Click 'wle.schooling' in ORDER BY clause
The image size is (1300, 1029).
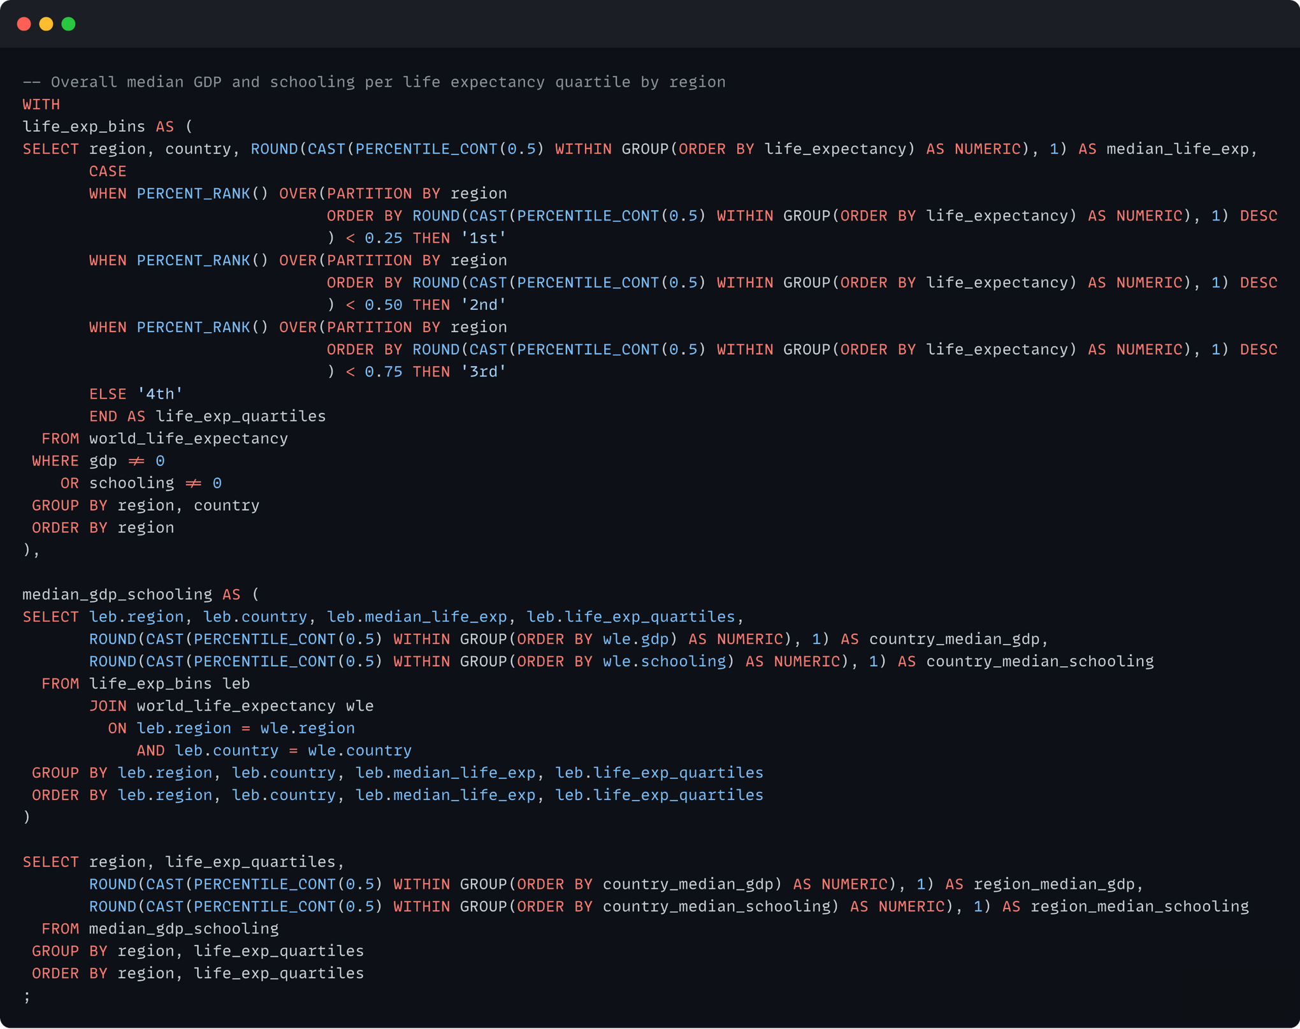coord(664,662)
